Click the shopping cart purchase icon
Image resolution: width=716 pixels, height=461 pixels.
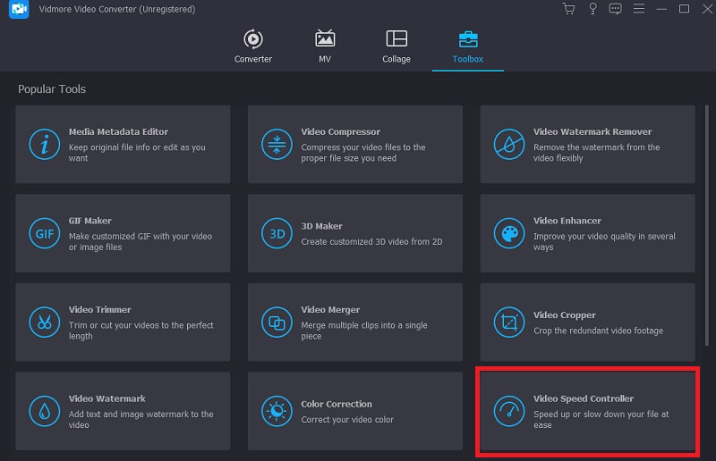click(x=568, y=9)
